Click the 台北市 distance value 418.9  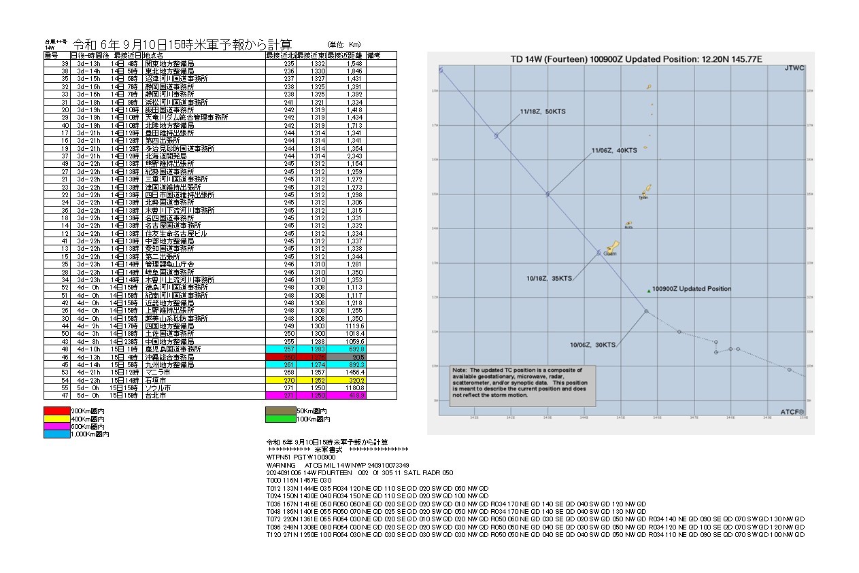tap(346, 395)
